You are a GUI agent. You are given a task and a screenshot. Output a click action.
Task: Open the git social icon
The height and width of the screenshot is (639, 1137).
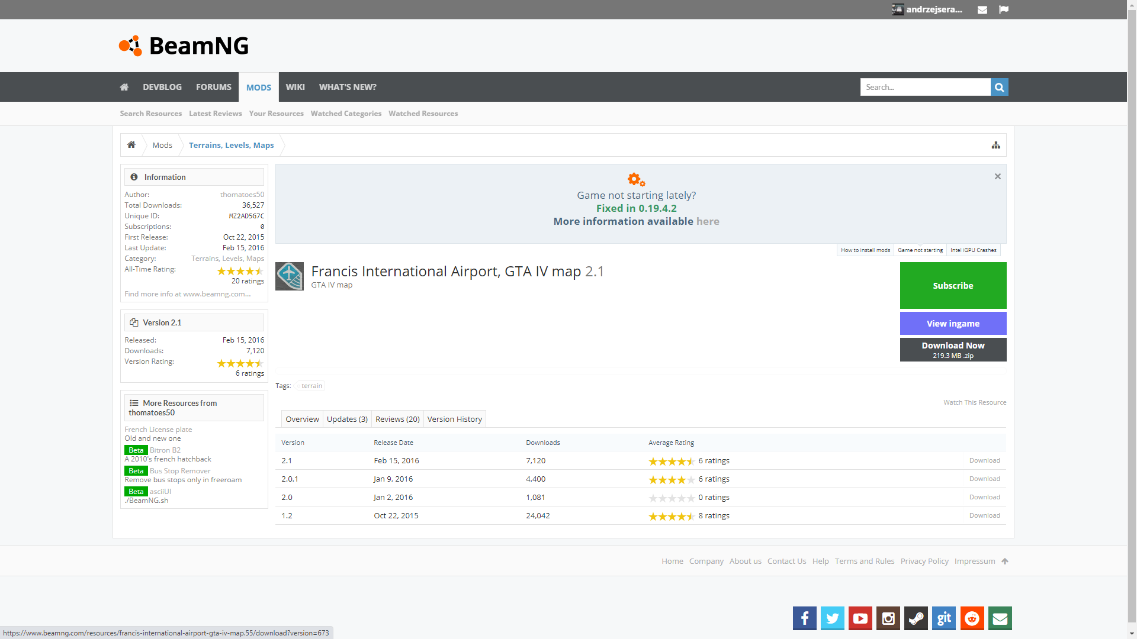click(x=944, y=618)
